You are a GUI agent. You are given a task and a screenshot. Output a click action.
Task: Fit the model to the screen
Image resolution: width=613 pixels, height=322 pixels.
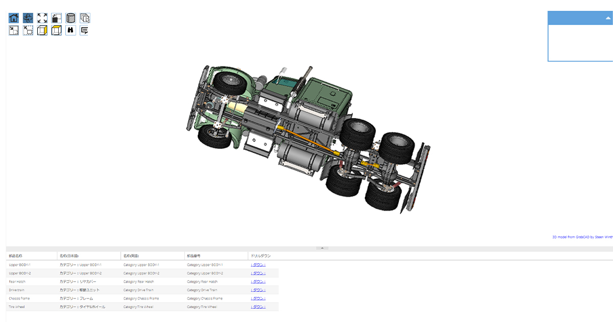42,17
